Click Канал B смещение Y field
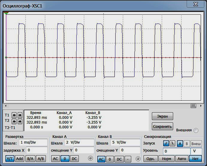The width and height of the screenshot is (207, 166). tap(130, 150)
